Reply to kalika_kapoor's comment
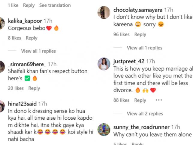193x145 pixels. point(32,38)
